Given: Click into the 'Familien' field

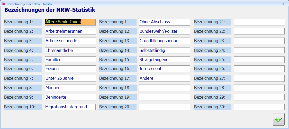Looking at the screenshot, I should tap(70, 60).
